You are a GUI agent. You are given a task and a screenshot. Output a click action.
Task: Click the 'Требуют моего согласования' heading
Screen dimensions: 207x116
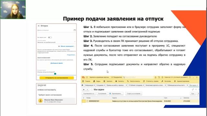coord(50,95)
